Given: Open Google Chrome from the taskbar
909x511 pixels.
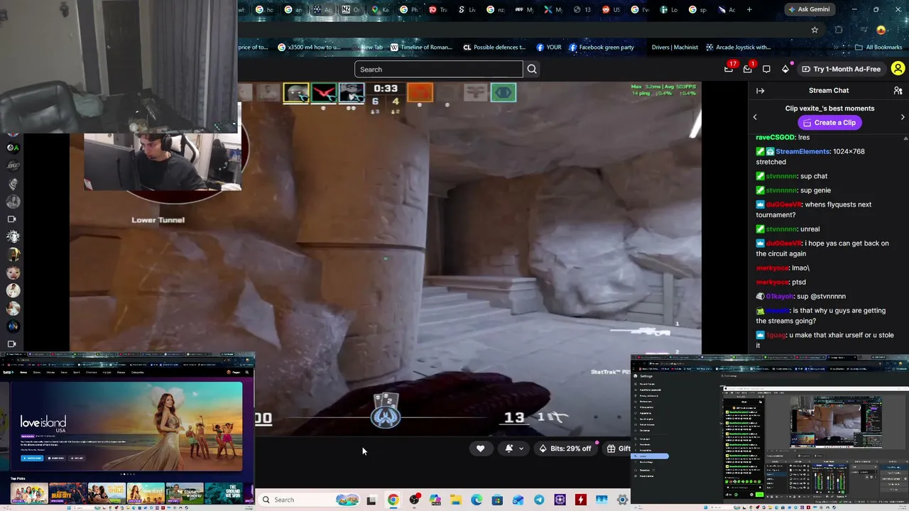Looking at the screenshot, I should click(x=393, y=500).
